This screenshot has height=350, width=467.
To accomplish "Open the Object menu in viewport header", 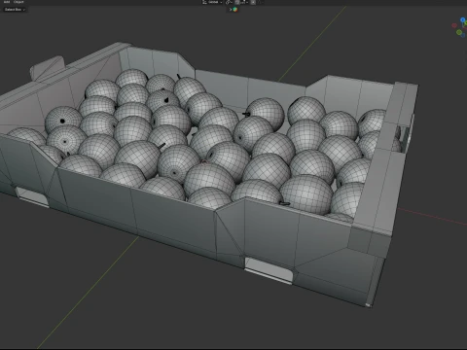I will pos(18,2).
